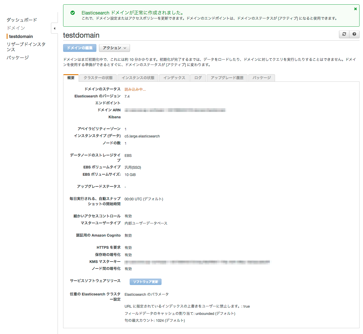
Task: Select the 概要 tab
Action: (x=71, y=78)
